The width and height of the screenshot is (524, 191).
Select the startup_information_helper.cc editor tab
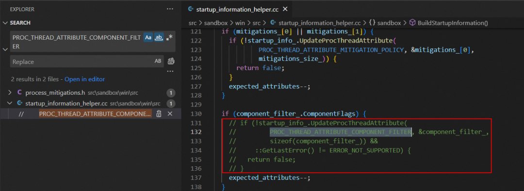237,9
